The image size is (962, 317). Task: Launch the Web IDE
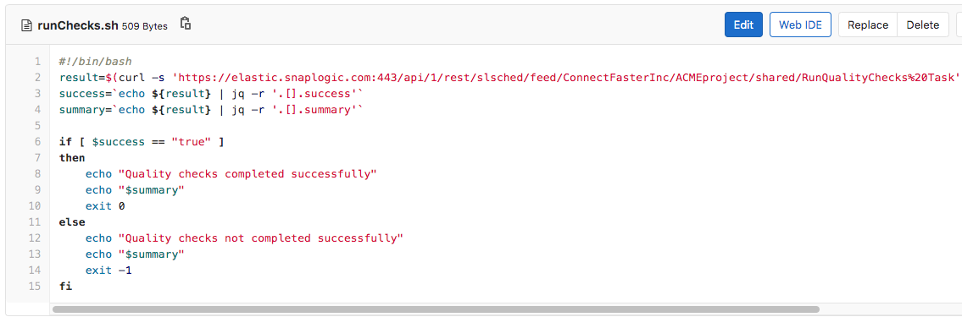tap(800, 25)
